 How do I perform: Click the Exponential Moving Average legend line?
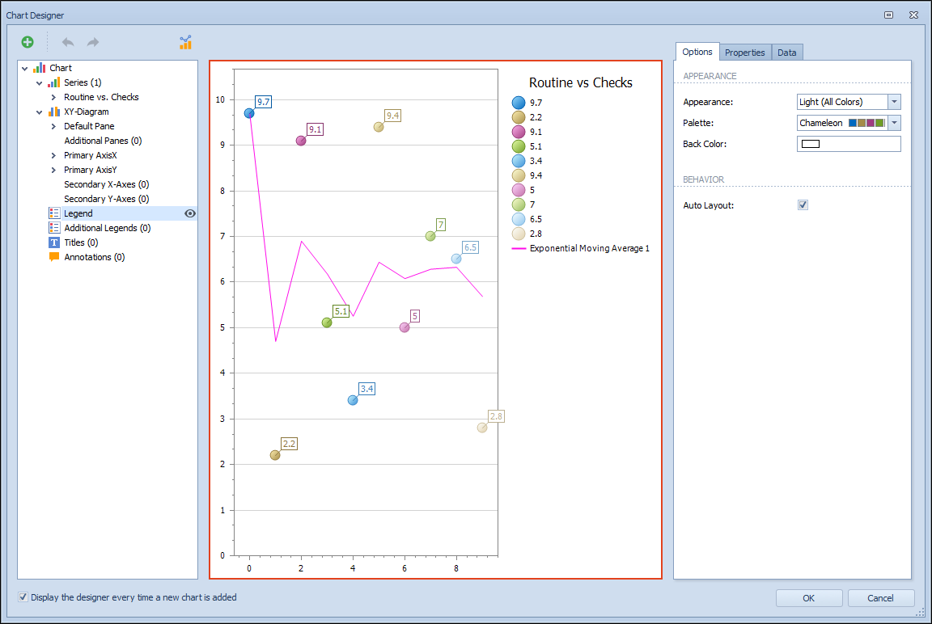[519, 248]
